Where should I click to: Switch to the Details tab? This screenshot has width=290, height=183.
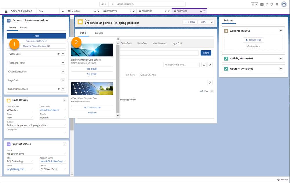[99, 33]
